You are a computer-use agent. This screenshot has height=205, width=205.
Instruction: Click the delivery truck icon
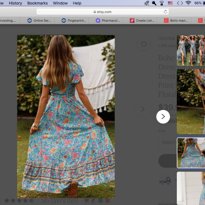click(165, 181)
